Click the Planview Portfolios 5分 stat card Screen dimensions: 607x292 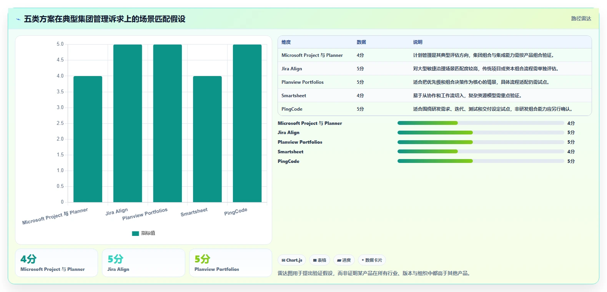point(231,263)
